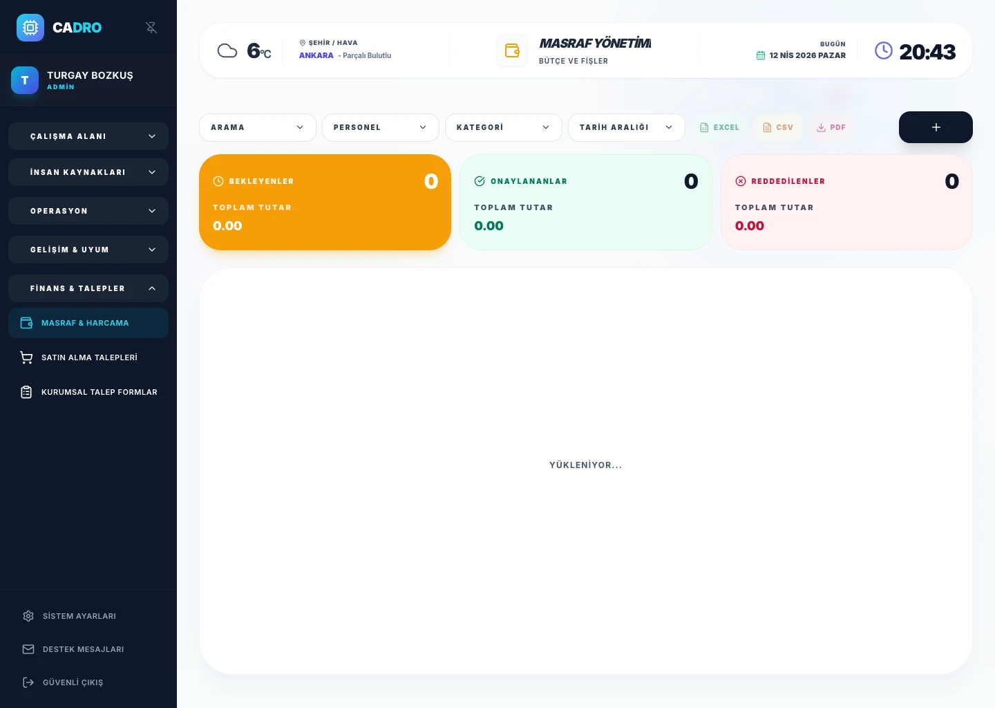Screen dimensions: 995x708
Task: Click the Masraf Yönetimi wallet icon
Action: pos(512,50)
